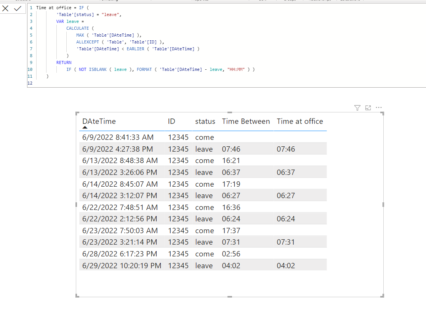426x317 pixels.
Task: Open the visual filter icon
Action: pyautogui.click(x=357, y=108)
